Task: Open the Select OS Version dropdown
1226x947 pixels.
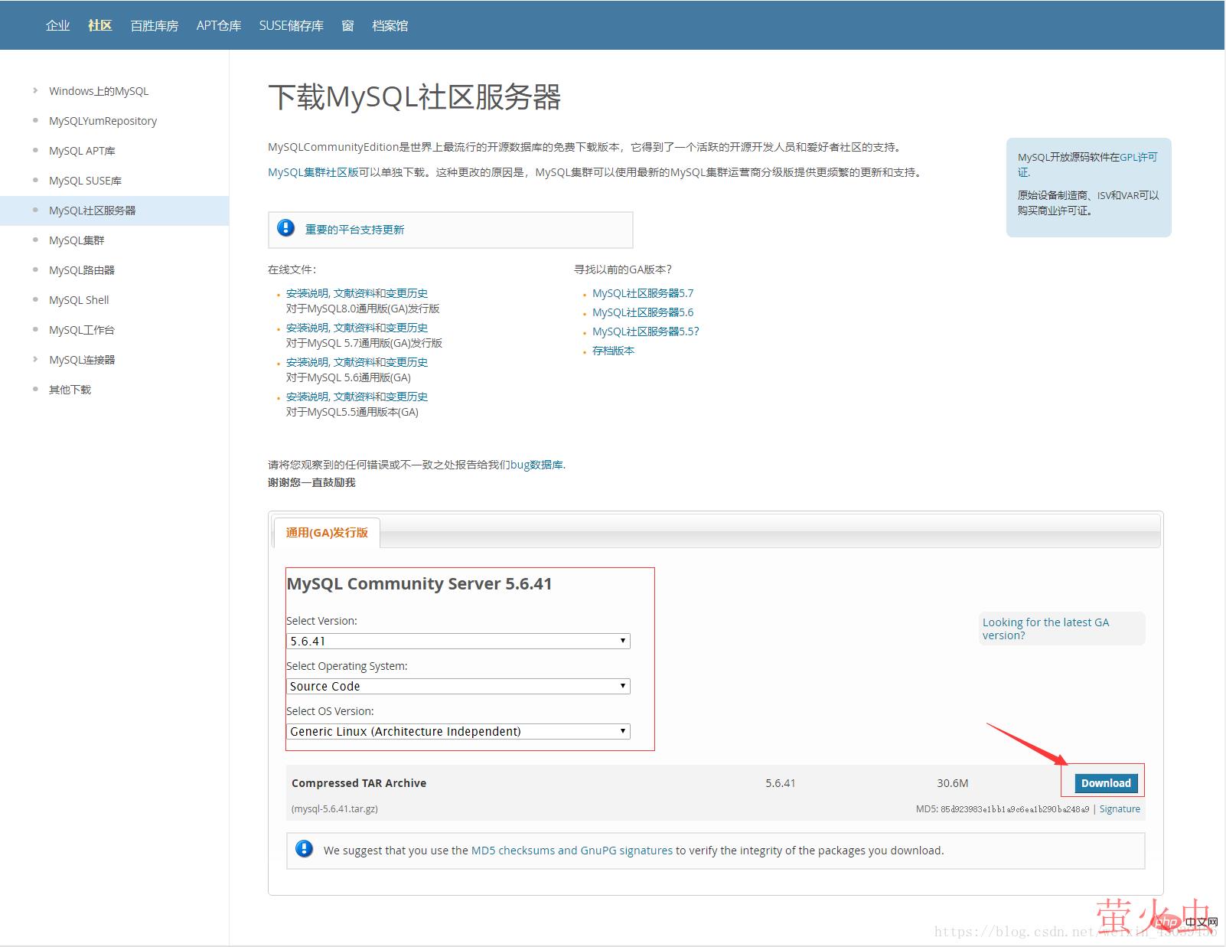Action: 458,731
